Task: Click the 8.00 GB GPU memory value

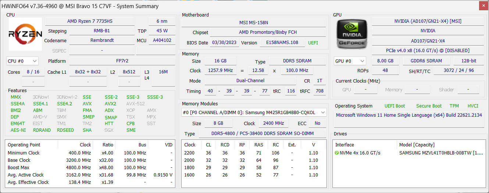Action: click(385, 61)
